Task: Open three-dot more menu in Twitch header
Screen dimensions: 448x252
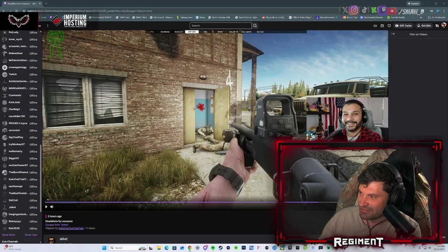Action: click(48, 26)
